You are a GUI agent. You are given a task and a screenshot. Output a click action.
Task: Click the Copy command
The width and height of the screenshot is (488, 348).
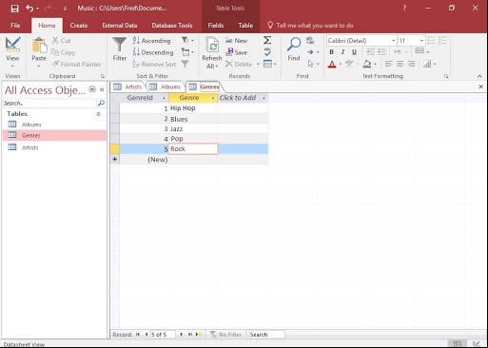63,52
